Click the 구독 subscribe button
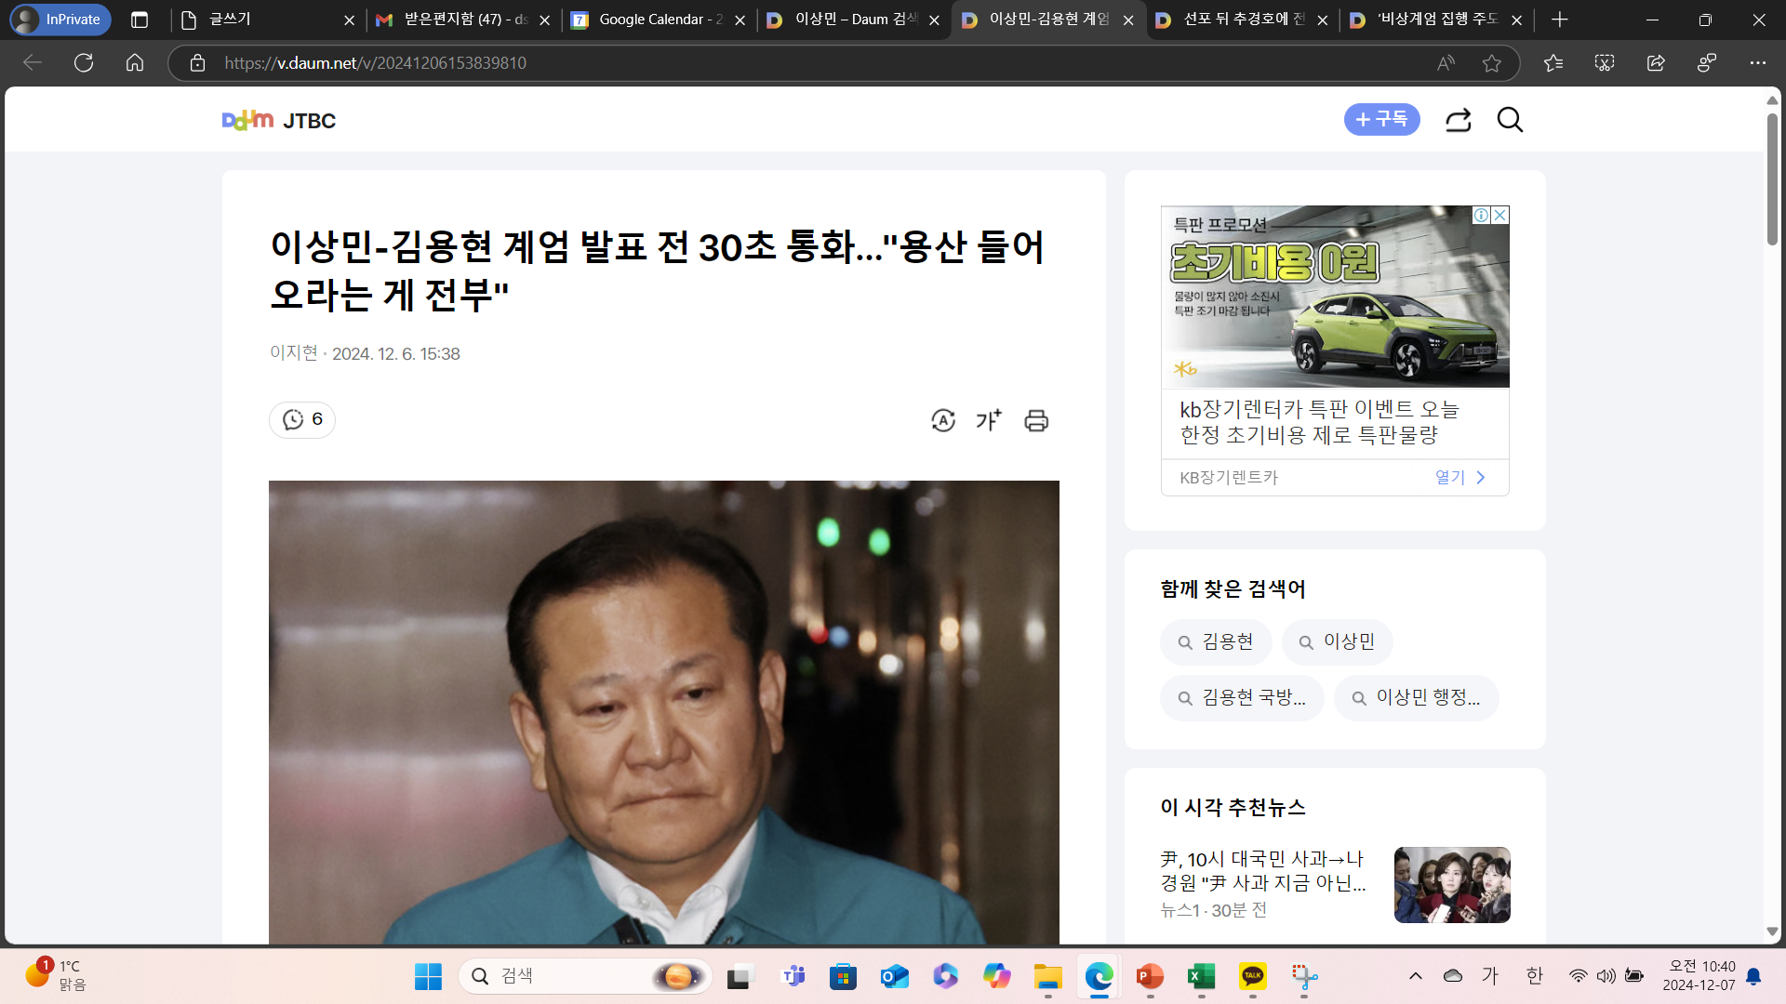Screen dimensions: 1786x1004 point(1381,120)
